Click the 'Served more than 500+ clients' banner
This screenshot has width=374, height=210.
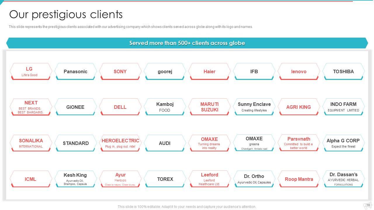point(187,43)
